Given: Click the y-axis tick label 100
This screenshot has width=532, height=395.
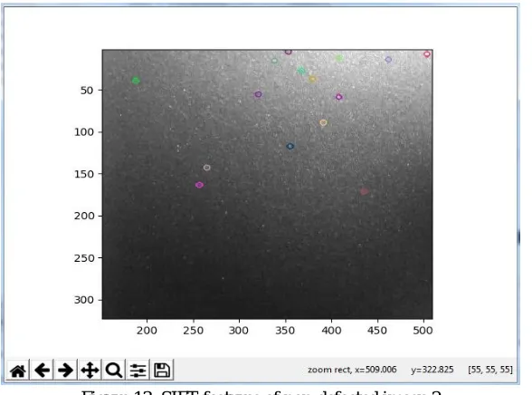Looking at the screenshot, I should 84,132.
